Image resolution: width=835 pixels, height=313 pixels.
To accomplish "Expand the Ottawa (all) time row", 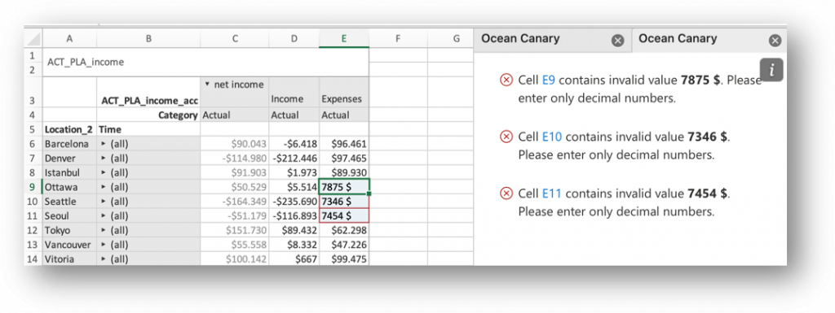I will click(x=104, y=187).
